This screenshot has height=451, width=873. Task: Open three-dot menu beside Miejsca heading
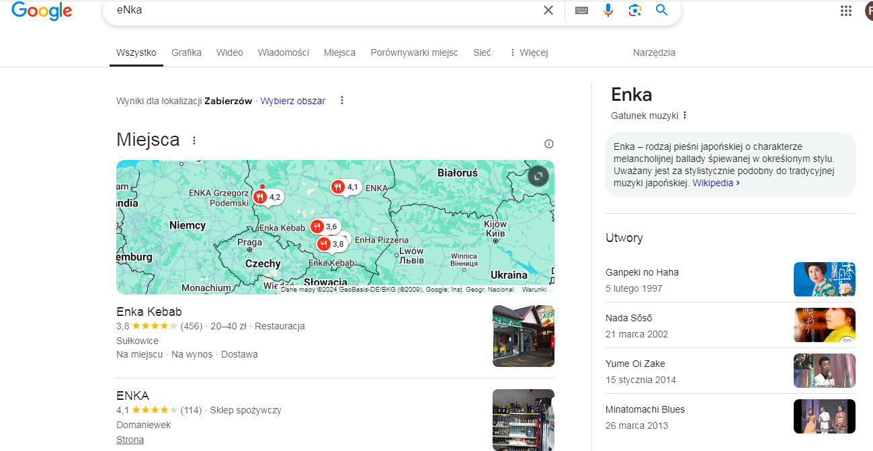(194, 140)
